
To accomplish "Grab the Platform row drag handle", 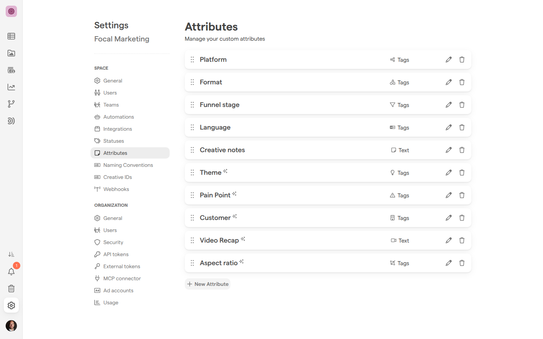I will point(192,60).
